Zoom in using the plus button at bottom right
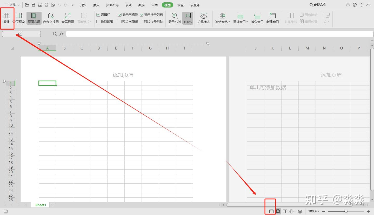The height and width of the screenshot is (215, 374). (x=368, y=211)
